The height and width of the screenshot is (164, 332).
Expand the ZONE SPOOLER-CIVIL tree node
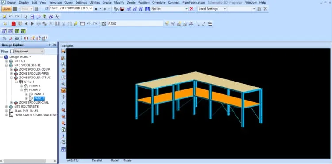(x=12, y=102)
